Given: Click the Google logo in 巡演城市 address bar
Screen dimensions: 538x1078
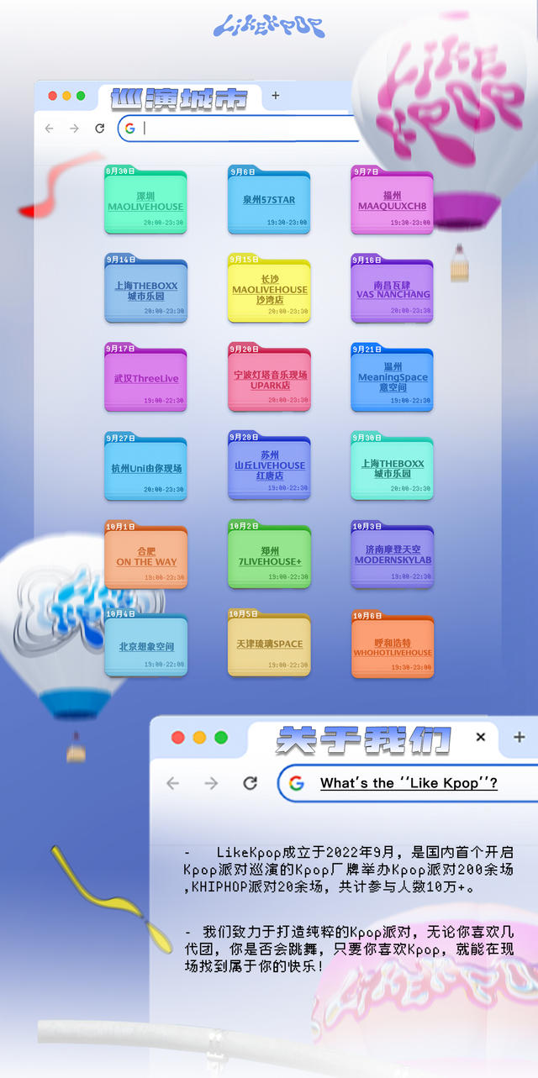Looking at the screenshot, I should [x=129, y=129].
